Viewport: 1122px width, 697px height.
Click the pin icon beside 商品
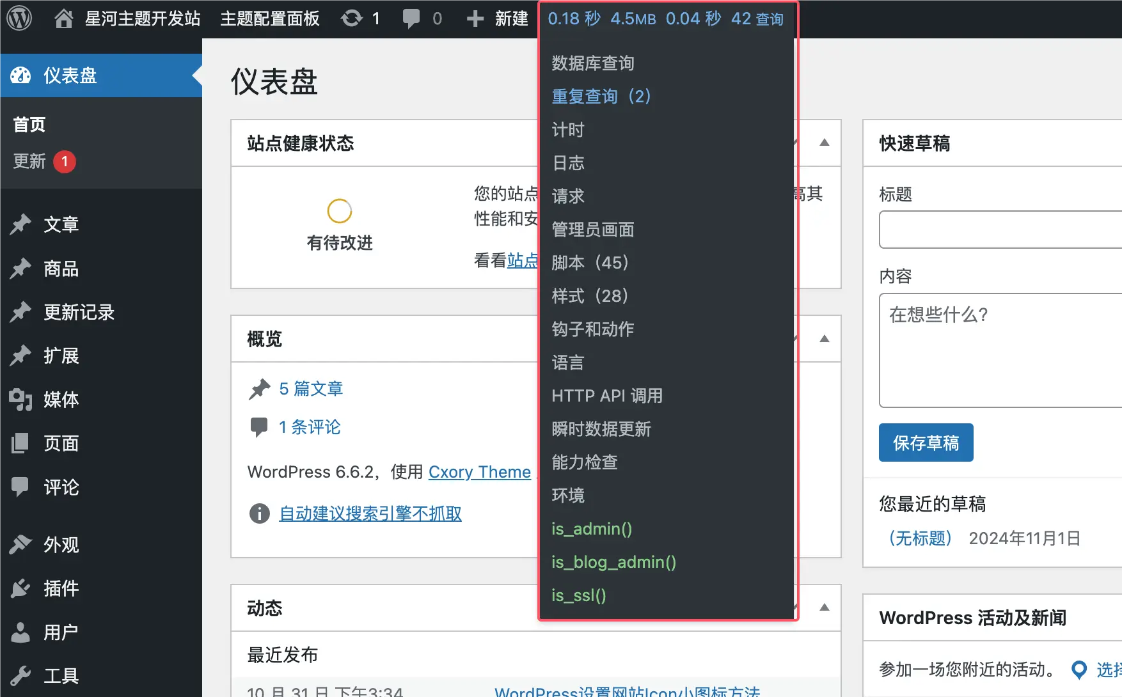click(x=20, y=269)
